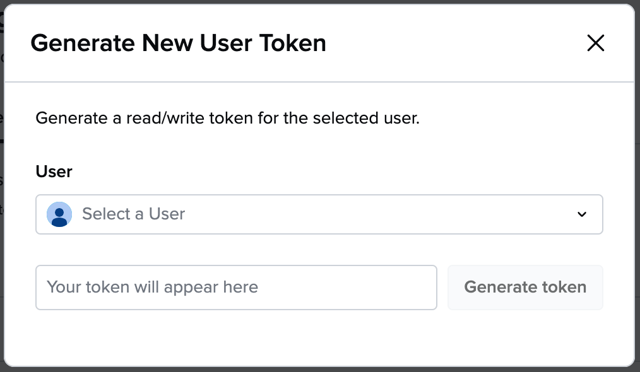This screenshot has width=640, height=372.
Task: Click the small down caret in User combo box
Action: pos(582,214)
